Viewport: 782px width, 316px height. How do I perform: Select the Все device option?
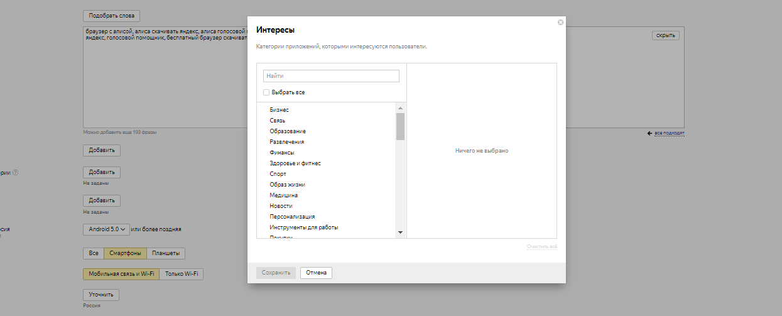(x=94, y=253)
